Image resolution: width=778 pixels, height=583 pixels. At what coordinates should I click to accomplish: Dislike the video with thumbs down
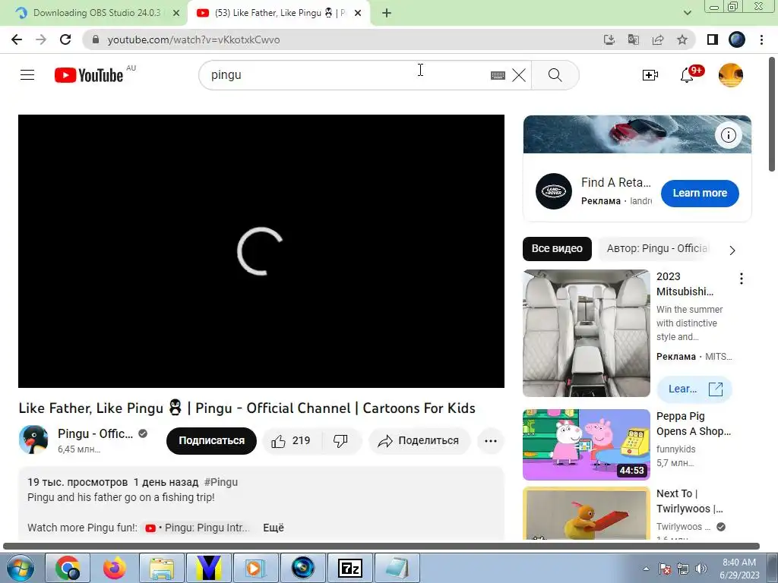(x=341, y=441)
